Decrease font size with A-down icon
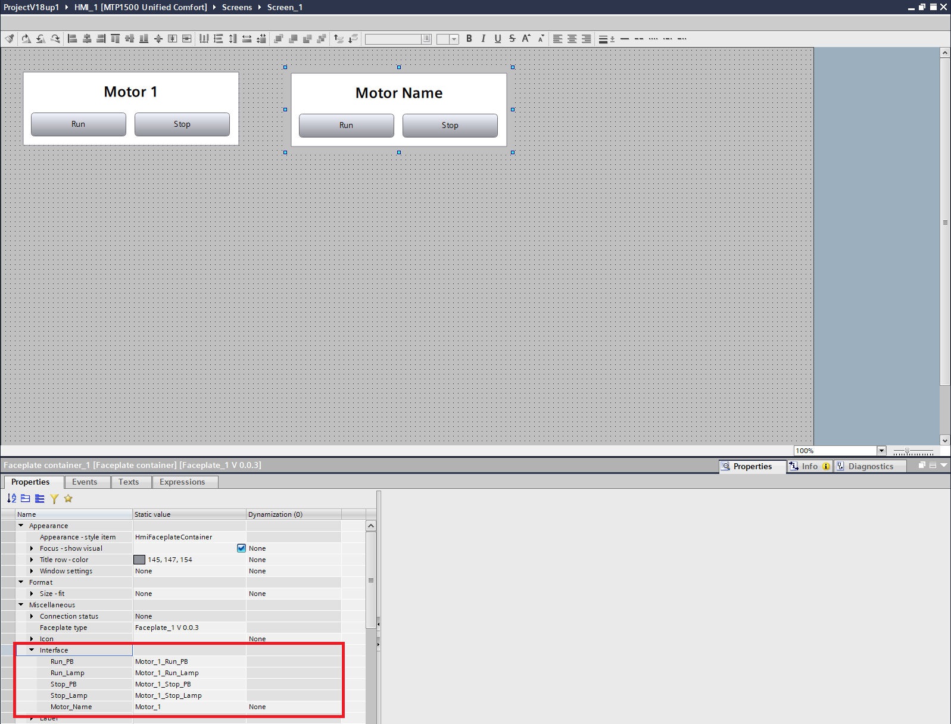The height and width of the screenshot is (724, 951). click(x=541, y=39)
